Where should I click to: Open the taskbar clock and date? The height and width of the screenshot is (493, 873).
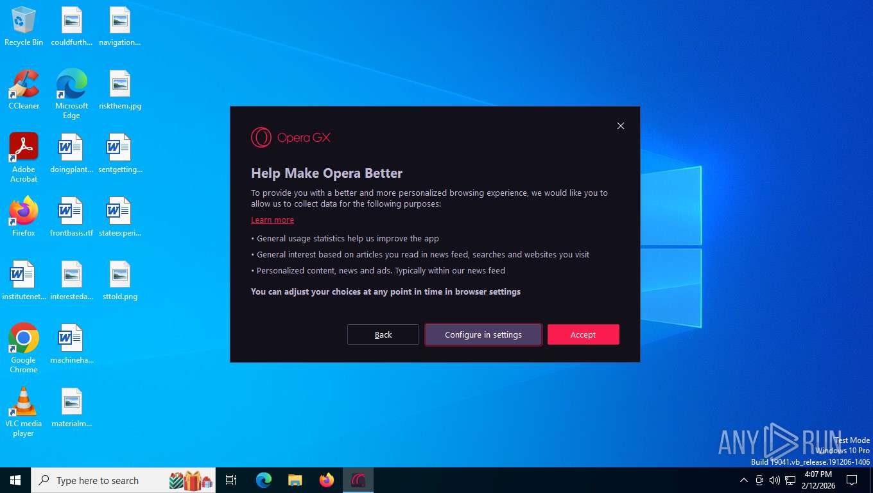[818, 480]
